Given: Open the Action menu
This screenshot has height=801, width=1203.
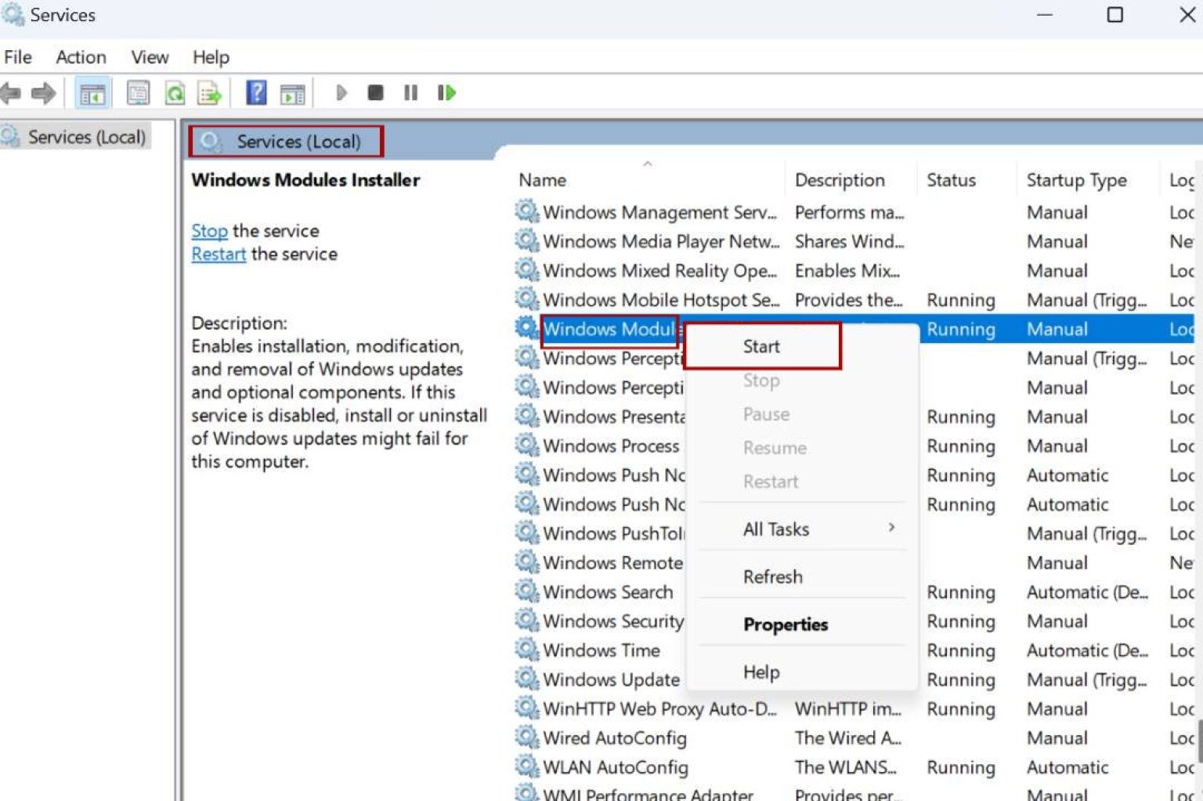Looking at the screenshot, I should click(x=80, y=56).
